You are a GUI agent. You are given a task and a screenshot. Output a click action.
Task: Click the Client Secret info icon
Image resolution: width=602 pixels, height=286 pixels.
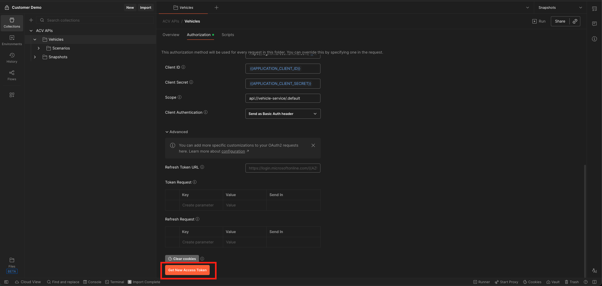[191, 82]
